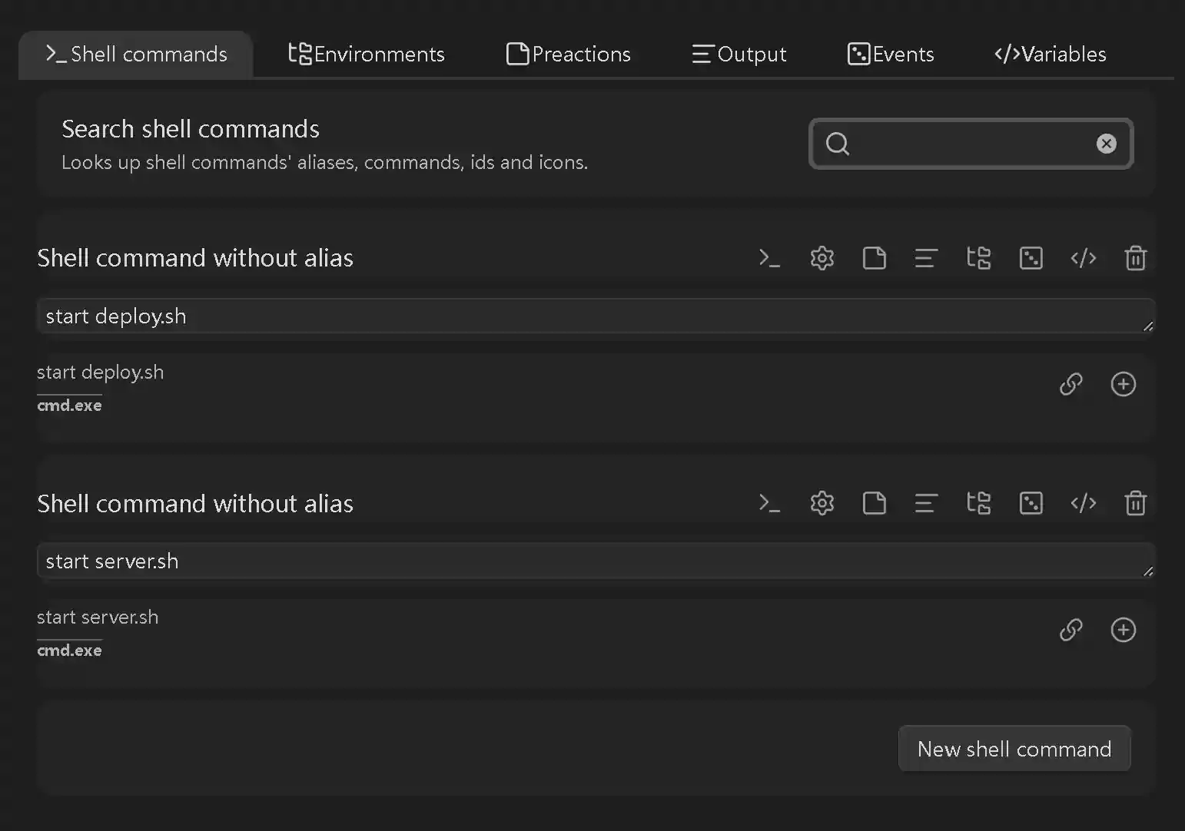Open settings gear for start deploy.sh command
Viewport: 1185px width, 831px height.
822,258
